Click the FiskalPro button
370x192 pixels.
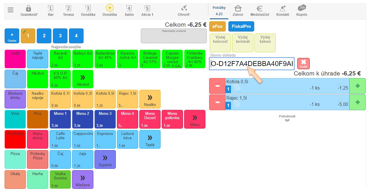pyautogui.click(x=241, y=26)
